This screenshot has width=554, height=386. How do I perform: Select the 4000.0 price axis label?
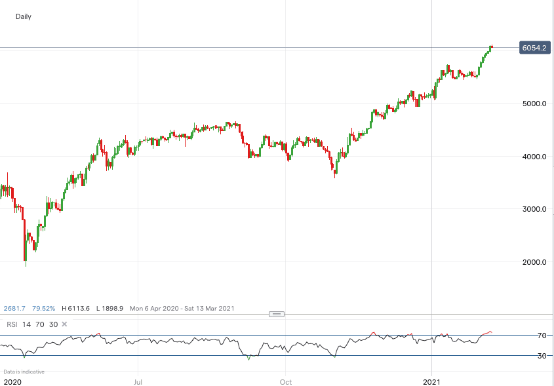tap(535, 157)
